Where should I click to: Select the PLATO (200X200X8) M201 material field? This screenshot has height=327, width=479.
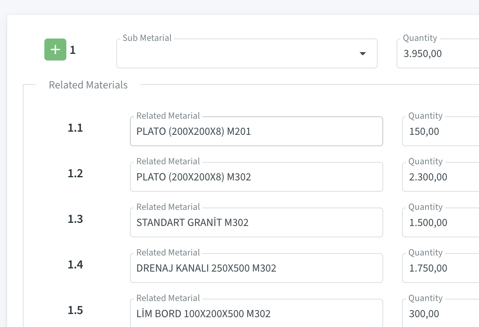(x=256, y=131)
